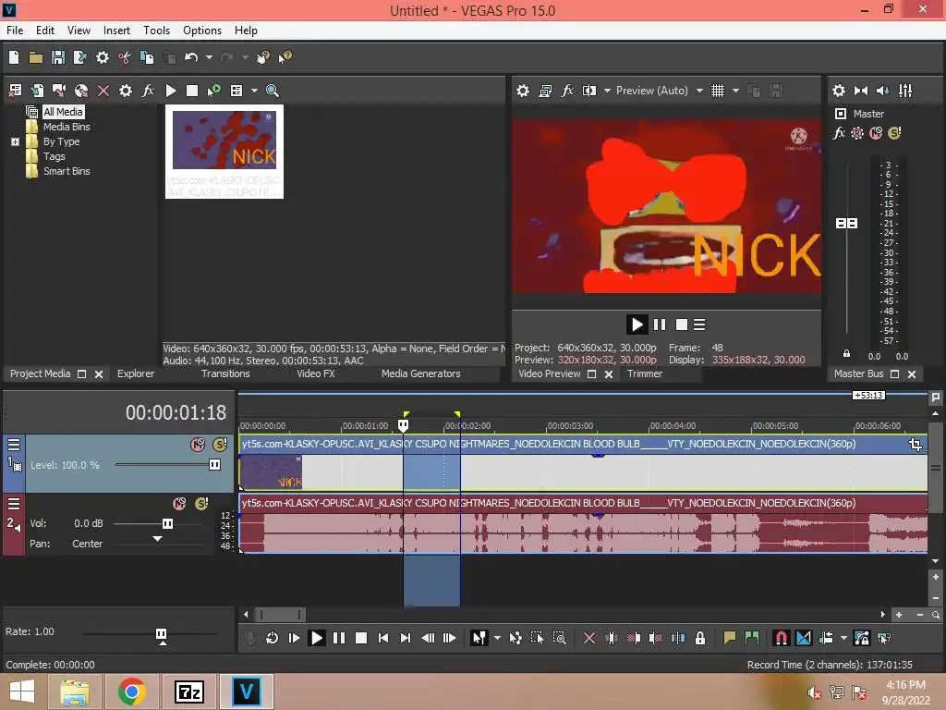Adjust the Master volume fader
Viewport: 946px width, 710px height.
pyautogui.click(x=846, y=224)
